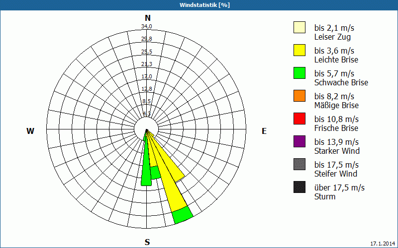Click the pale yellow 'bis 2,1 m/s' legend swatch

click(299, 27)
